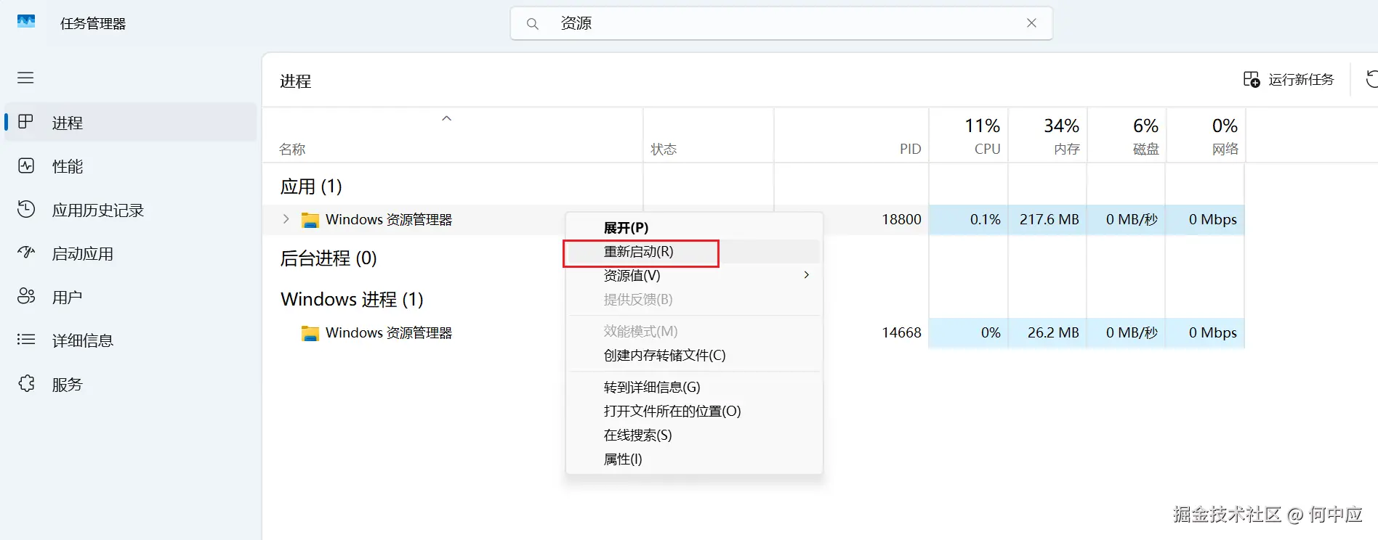Screen dimensions: 1378x540
Task: Click the 任务管理器 window title
Action: click(x=93, y=23)
